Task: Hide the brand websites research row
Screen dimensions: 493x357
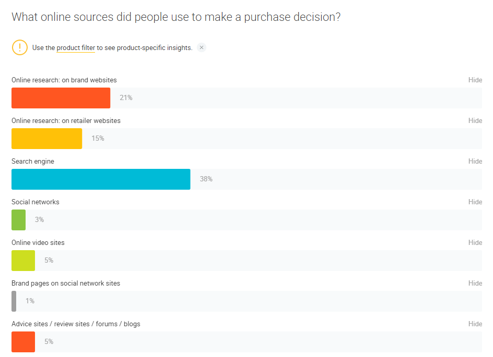Action: click(475, 80)
